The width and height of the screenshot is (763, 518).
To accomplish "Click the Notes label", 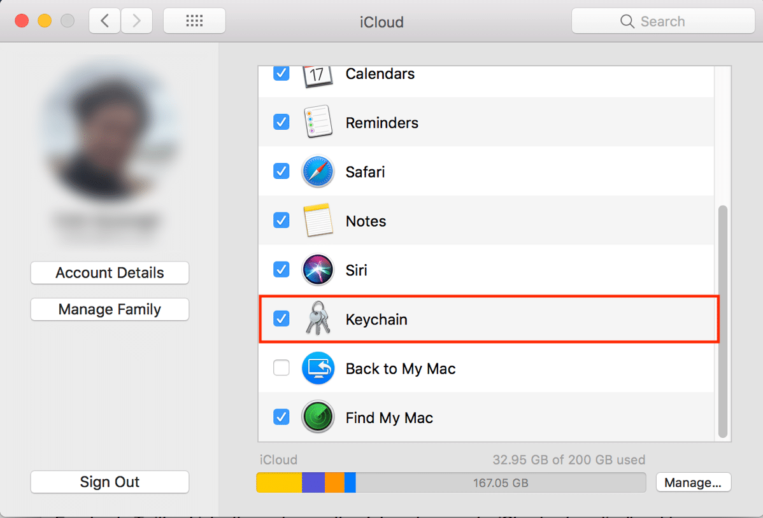I will (x=366, y=221).
